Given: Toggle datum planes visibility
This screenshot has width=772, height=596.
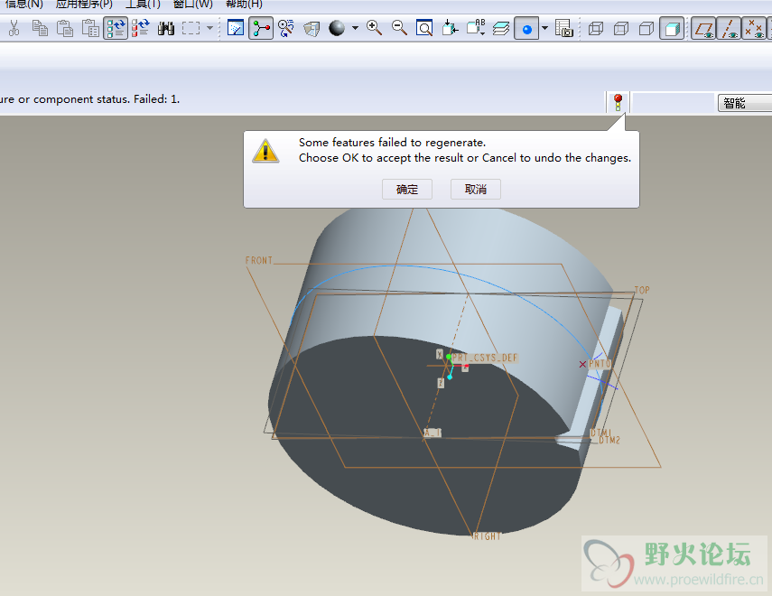Looking at the screenshot, I should coord(703,29).
